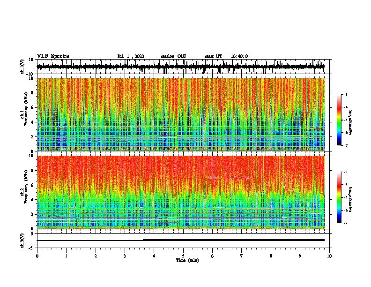The width and height of the screenshot is (371, 287).
Task: Click the "Time (min)" axis title
Action: 187,260
